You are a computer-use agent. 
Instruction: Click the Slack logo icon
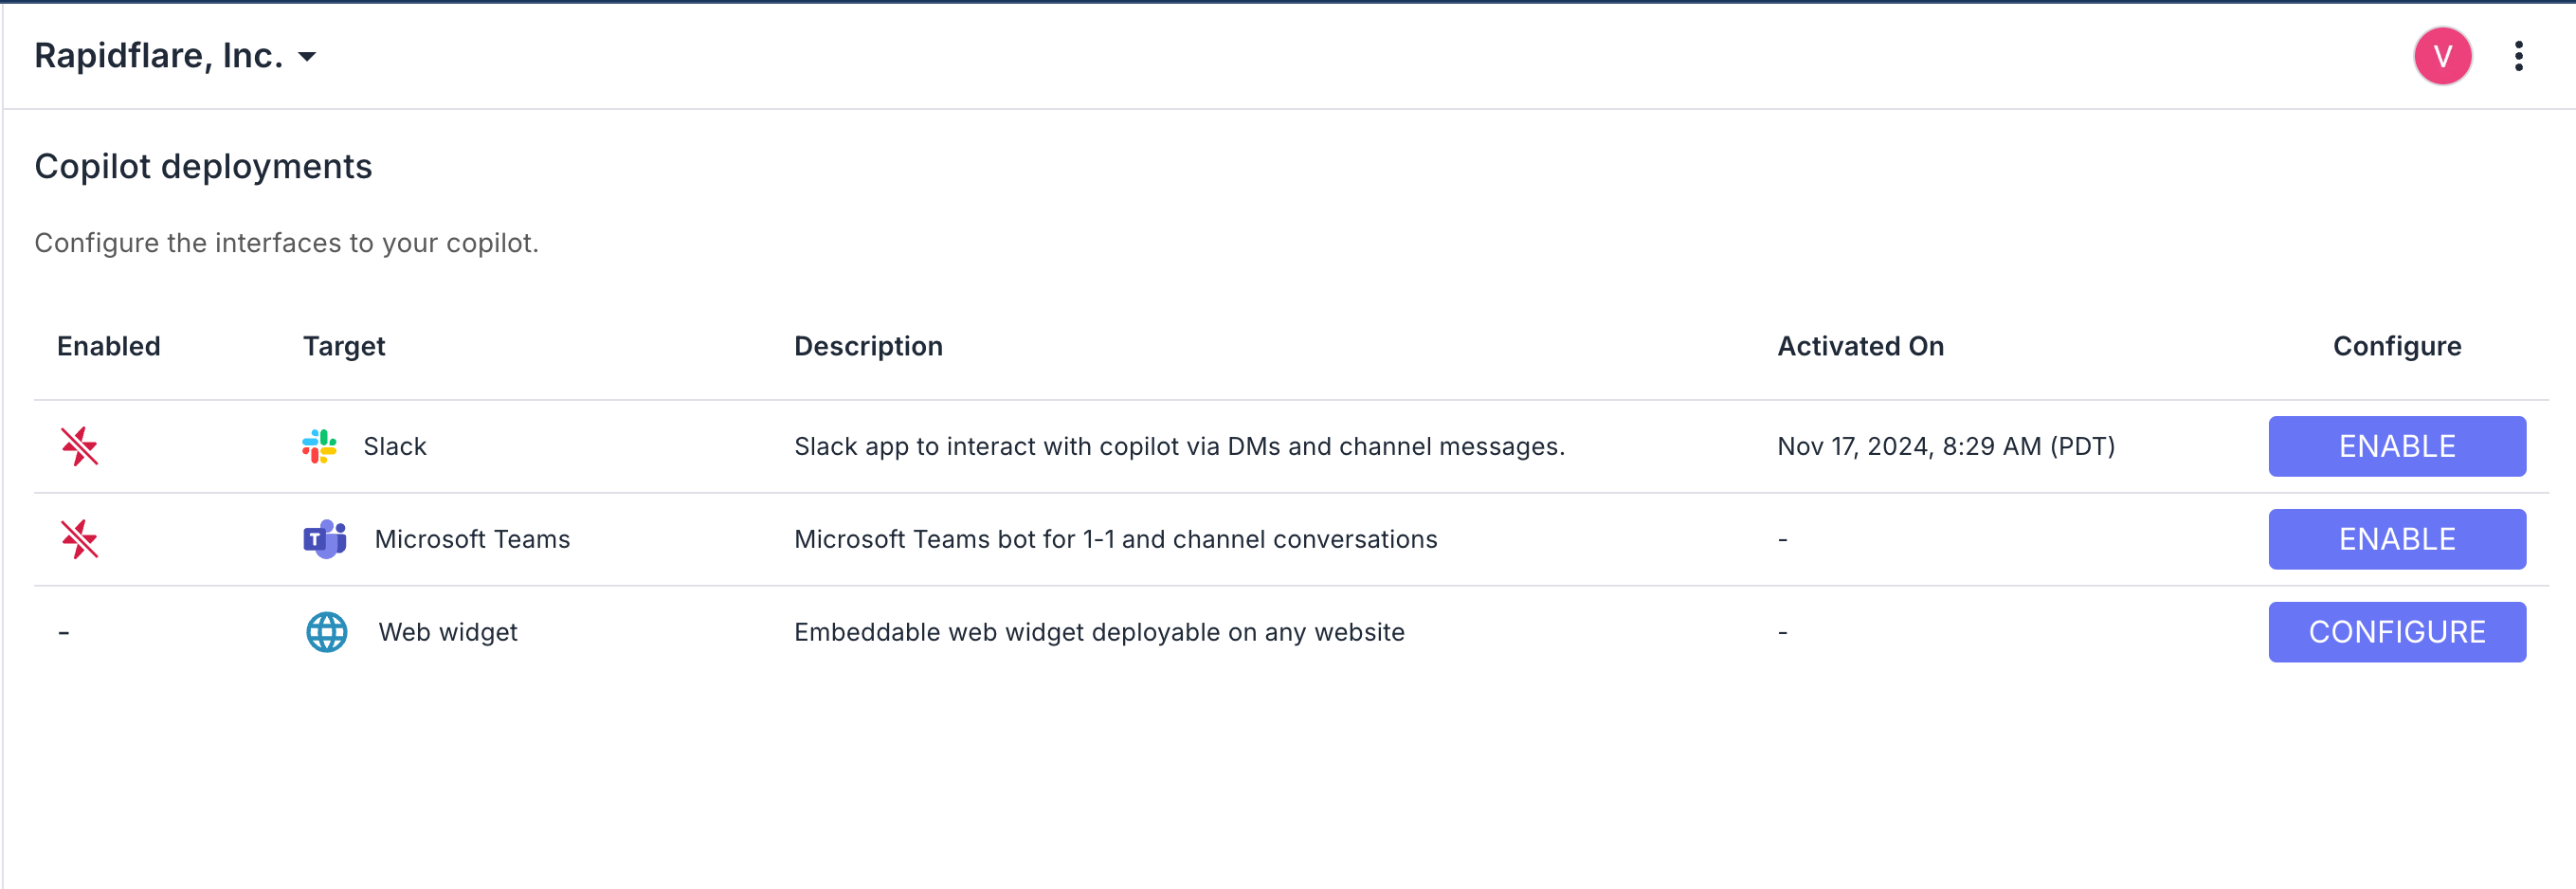(x=319, y=446)
